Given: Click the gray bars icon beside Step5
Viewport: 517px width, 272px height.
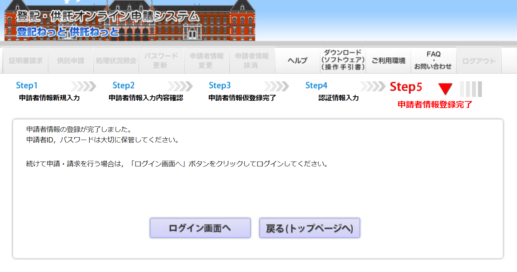Looking at the screenshot, I should [x=471, y=89].
